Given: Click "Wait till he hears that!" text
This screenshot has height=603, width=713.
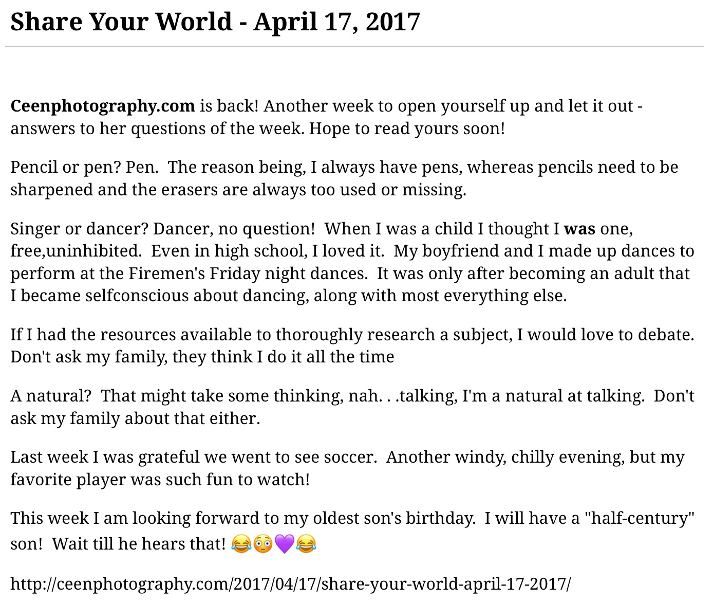Looking at the screenshot, I should click(x=139, y=543).
